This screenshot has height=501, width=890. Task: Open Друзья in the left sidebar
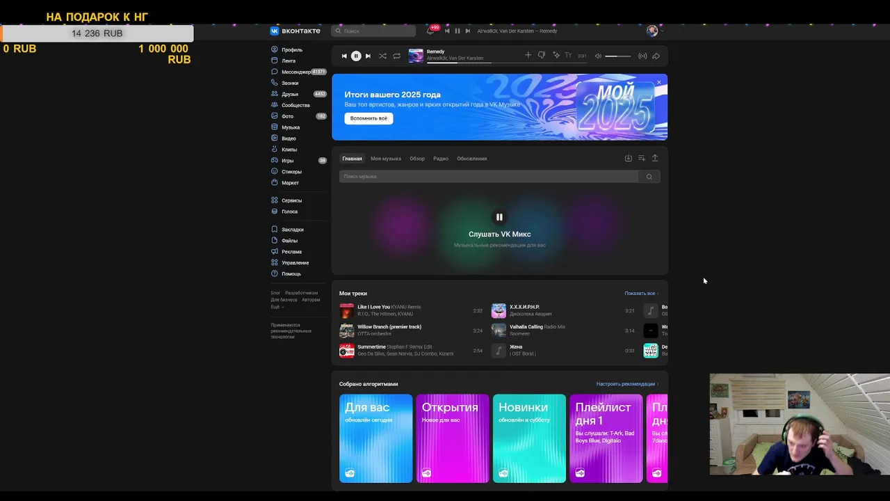click(298, 94)
